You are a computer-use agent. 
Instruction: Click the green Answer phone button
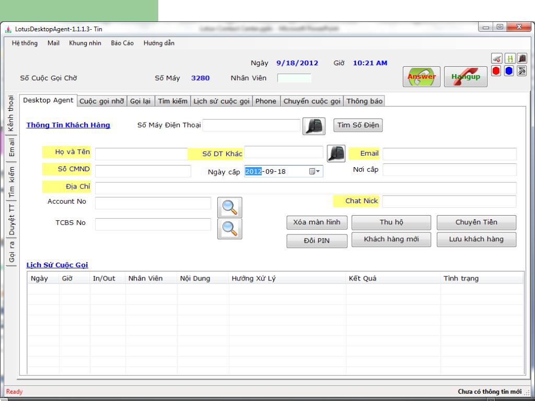422,77
